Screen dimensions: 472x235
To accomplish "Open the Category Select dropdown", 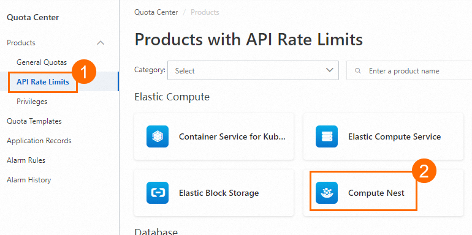I will [x=253, y=70].
